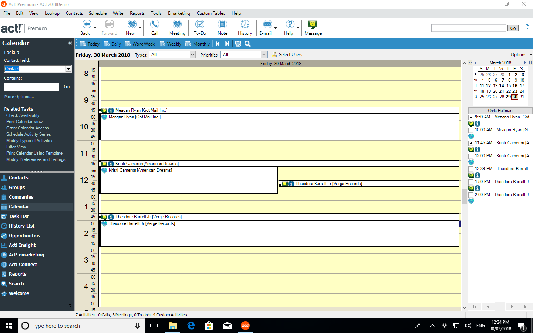The height and width of the screenshot is (333, 533).
Task: Expand the Back button dropdown arrow
Action: point(95,28)
